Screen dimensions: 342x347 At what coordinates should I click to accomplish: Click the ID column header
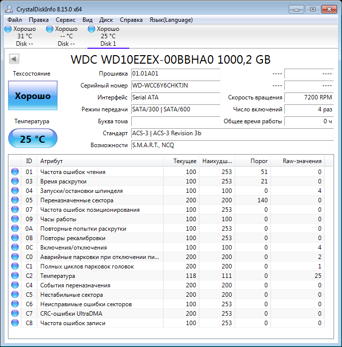29,161
